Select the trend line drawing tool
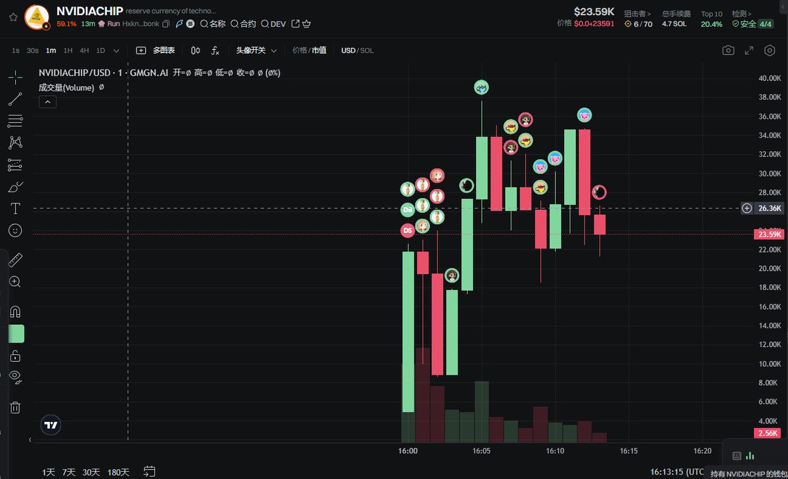 point(15,100)
